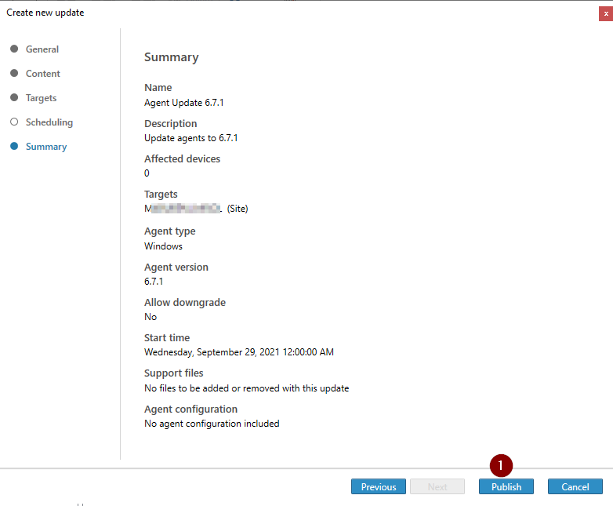This screenshot has height=506, width=613.
Task: Click the Agent type value Windows
Action: [163, 246]
